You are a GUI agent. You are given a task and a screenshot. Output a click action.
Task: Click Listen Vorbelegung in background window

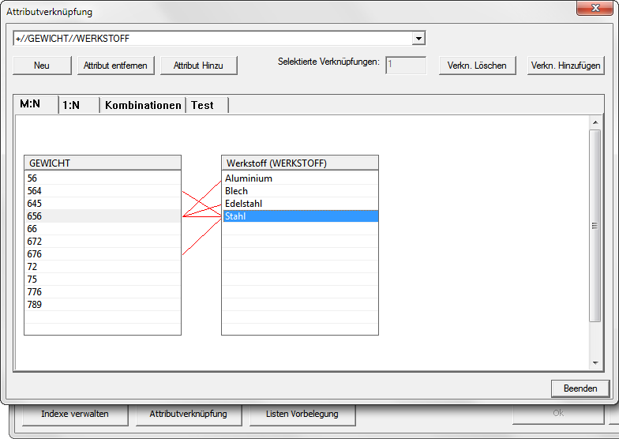[302, 414]
